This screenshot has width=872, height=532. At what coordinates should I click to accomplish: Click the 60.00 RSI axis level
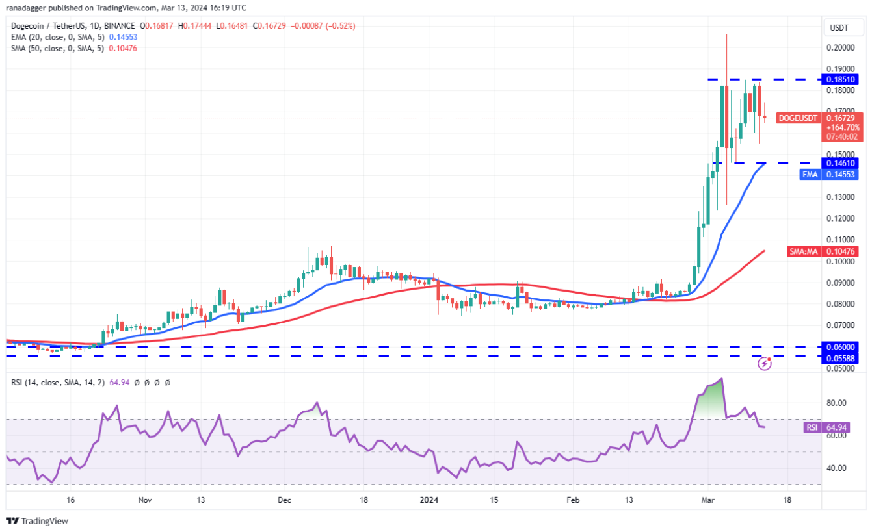click(836, 435)
